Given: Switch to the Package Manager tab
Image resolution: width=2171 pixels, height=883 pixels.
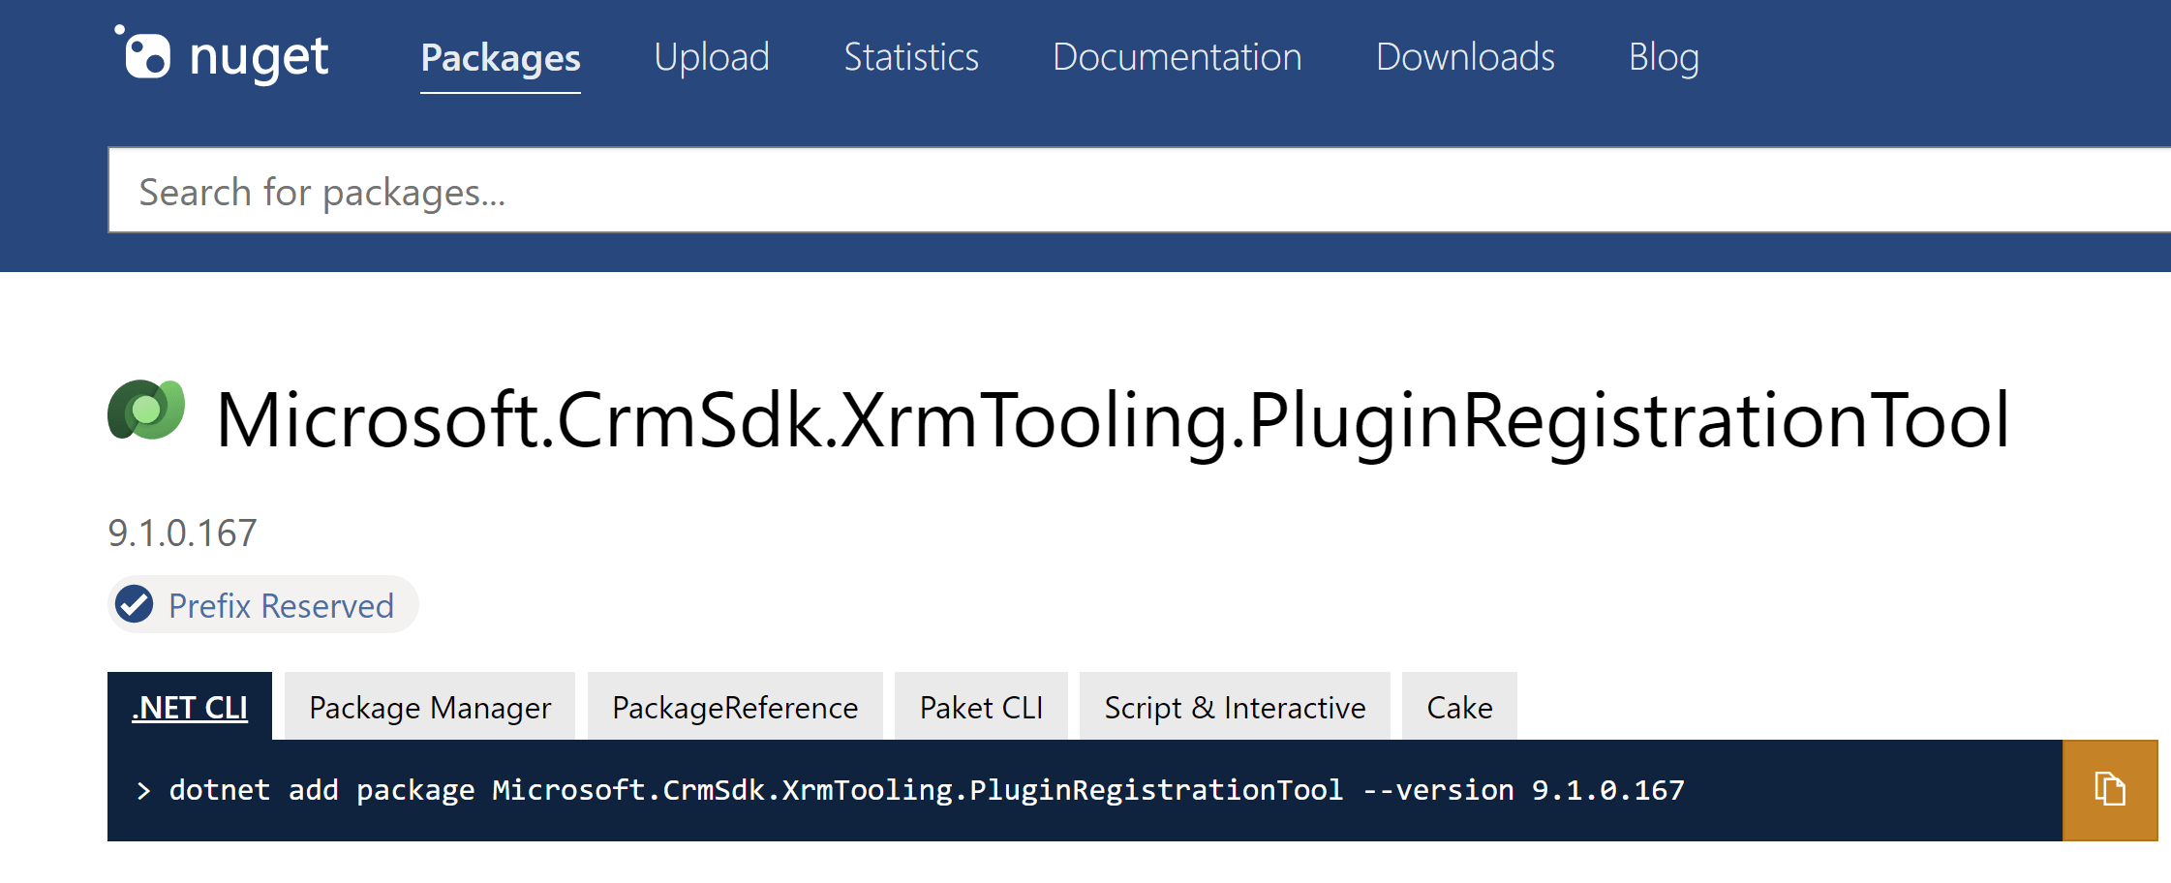Looking at the screenshot, I should point(430,707).
